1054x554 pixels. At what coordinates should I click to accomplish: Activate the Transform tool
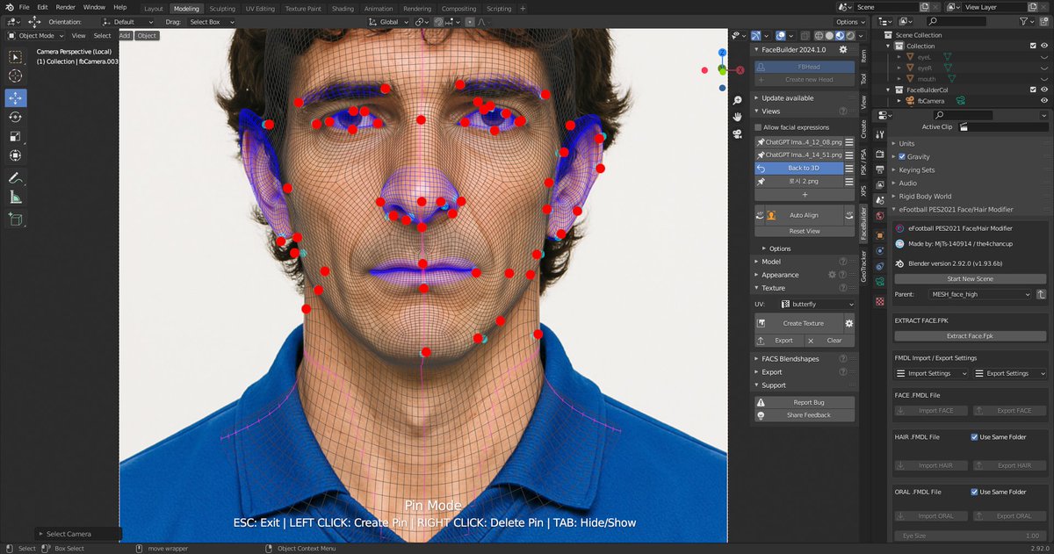pyautogui.click(x=16, y=155)
